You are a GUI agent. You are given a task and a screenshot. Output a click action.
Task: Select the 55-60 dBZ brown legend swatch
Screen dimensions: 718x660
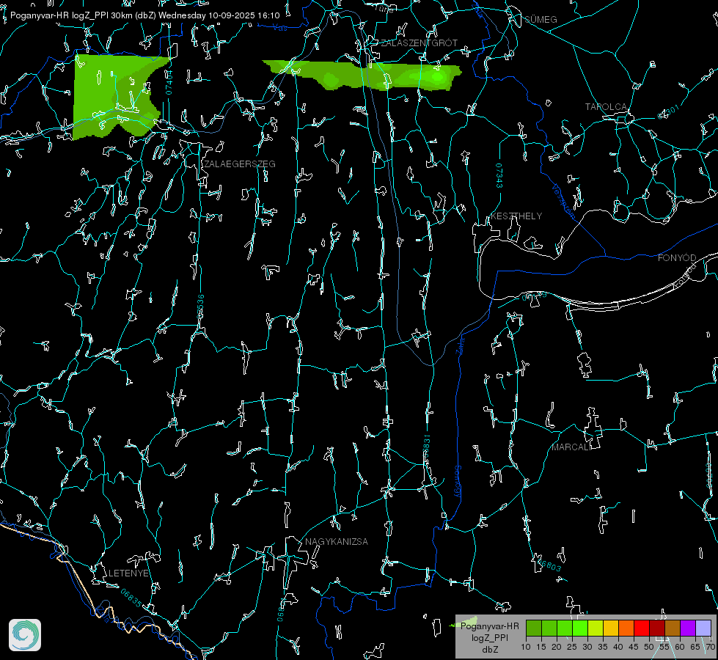[673, 628]
